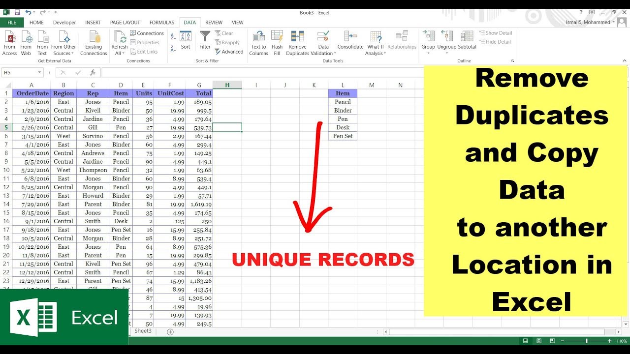Select cell containing Pen Set in column L
The width and height of the screenshot is (630, 354).
[x=343, y=136]
